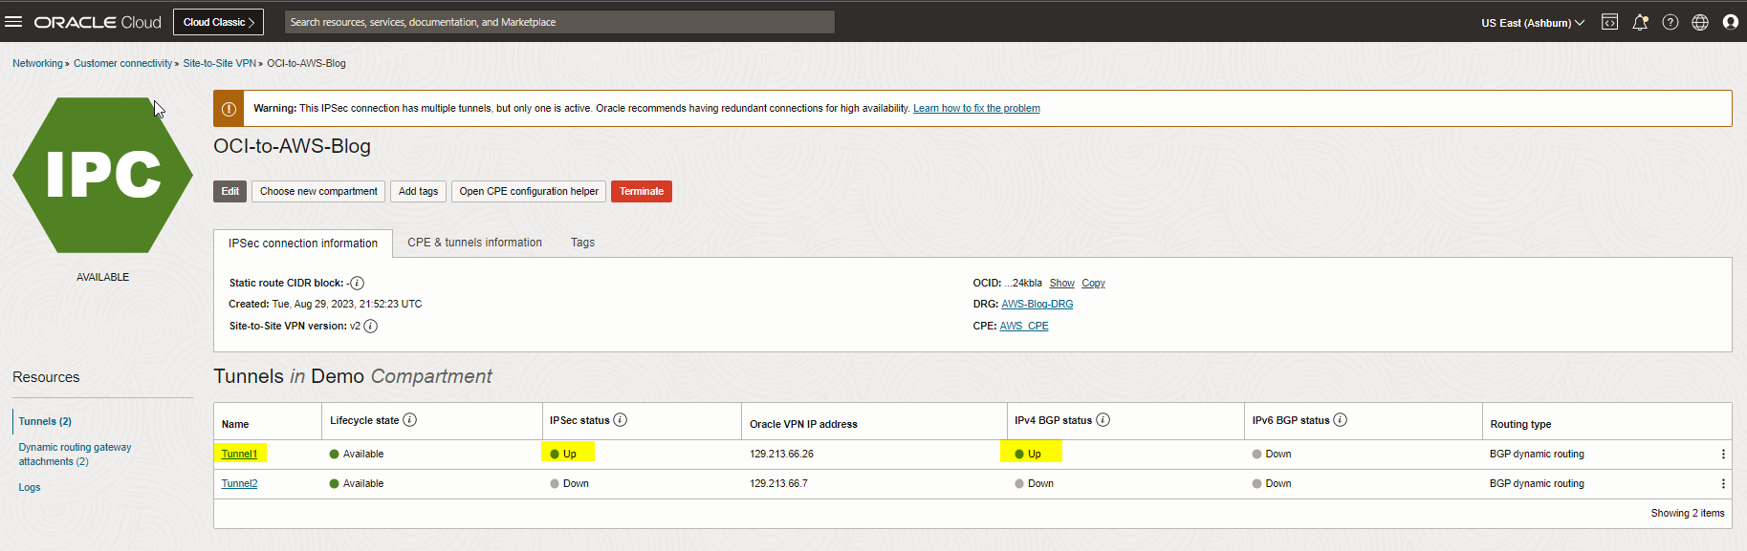
Task: Open the help question mark icon
Action: (1671, 22)
